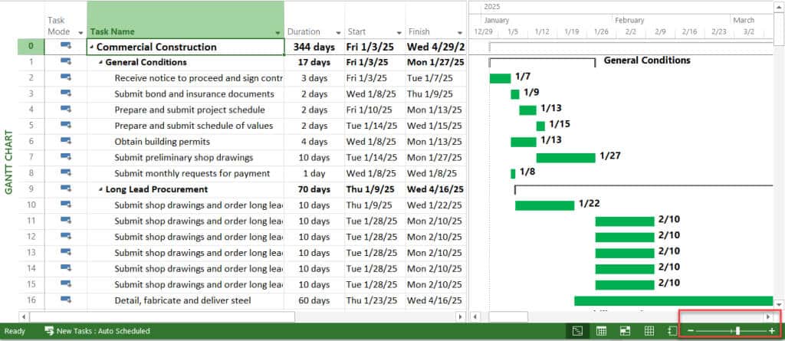This screenshot has width=785, height=341.
Task: Click the zoom in plus icon
Action: tap(772, 330)
